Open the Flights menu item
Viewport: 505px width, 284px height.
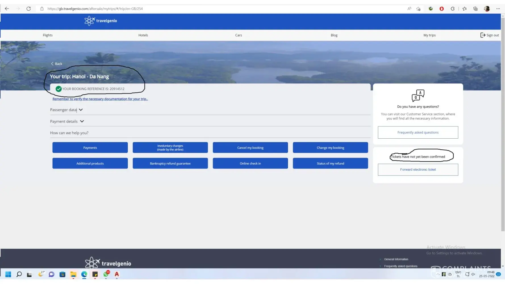pos(48,35)
